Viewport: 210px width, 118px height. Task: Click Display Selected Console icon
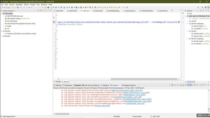[197, 85]
